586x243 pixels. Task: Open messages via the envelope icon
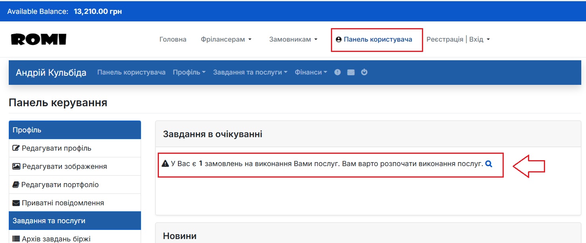pyautogui.click(x=351, y=72)
